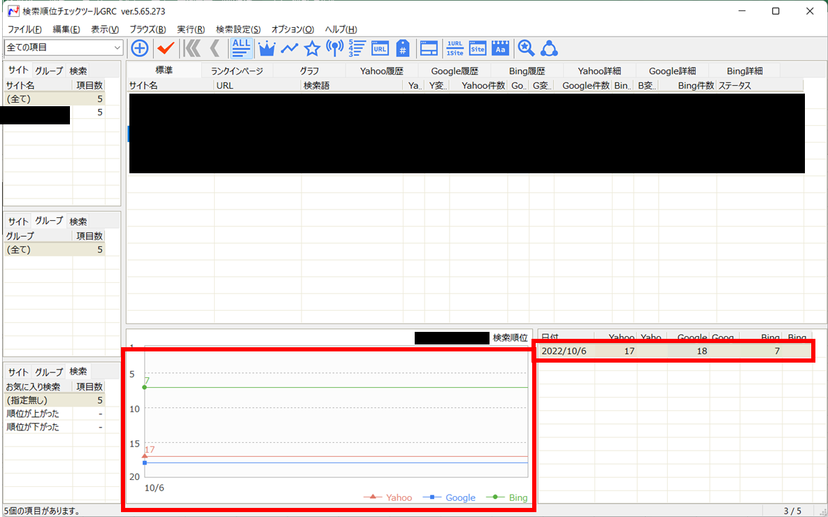This screenshot has height=517, width=828.
Task: Sort by the 検索語 column header
Action: coord(352,85)
